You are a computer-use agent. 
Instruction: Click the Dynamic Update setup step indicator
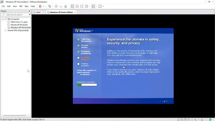(x=78, y=46)
